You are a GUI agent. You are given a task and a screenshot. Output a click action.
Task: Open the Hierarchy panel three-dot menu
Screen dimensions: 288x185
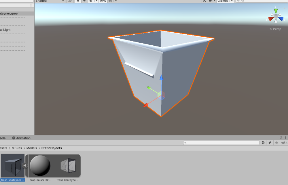pyautogui.click(x=31, y=5)
